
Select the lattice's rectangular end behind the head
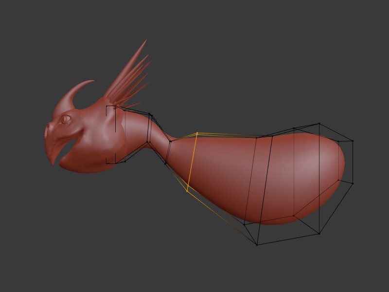pos(111,135)
